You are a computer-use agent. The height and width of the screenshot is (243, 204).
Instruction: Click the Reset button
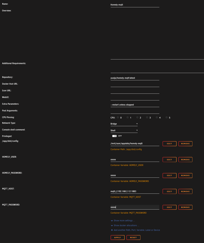click(133, 237)
